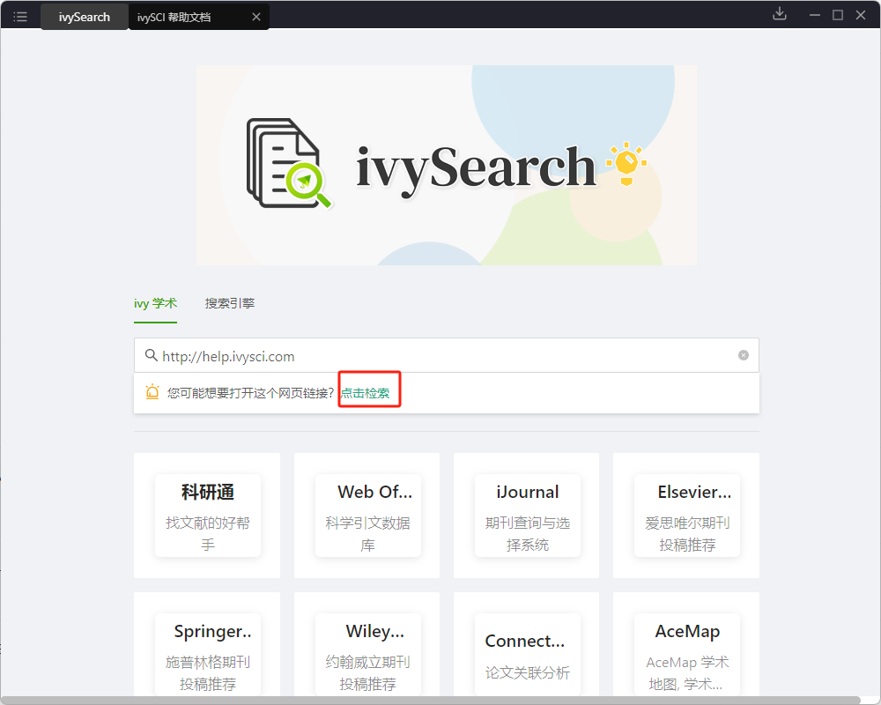Open the Elsevier... card
Viewport: 881px width, 705px height.
pos(686,516)
